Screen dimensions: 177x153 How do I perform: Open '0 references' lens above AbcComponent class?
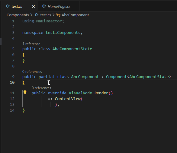32,72
